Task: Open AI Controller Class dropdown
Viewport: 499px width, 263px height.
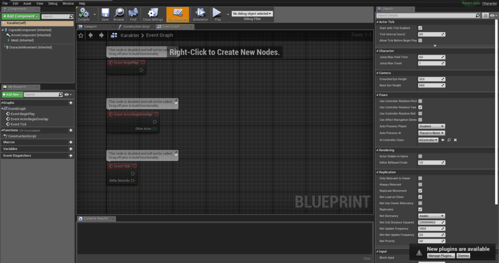Action: click(428, 140)
